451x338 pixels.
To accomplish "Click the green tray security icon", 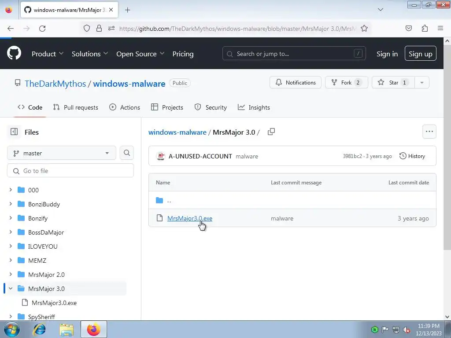I will pos(374,330).
